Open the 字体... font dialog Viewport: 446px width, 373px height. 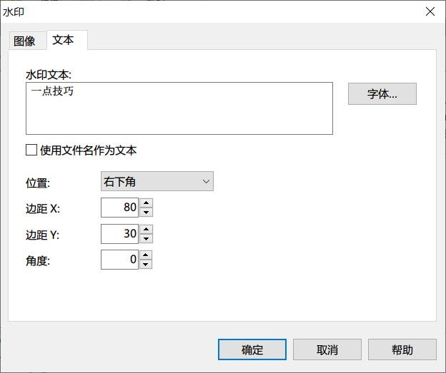point(382,94)
